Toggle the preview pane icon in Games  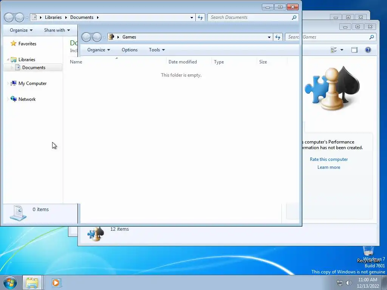point(354,50)
